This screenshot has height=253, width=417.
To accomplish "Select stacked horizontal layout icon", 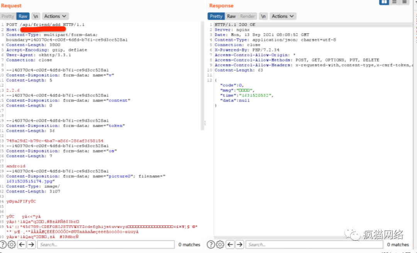I will tap(394, 2).
